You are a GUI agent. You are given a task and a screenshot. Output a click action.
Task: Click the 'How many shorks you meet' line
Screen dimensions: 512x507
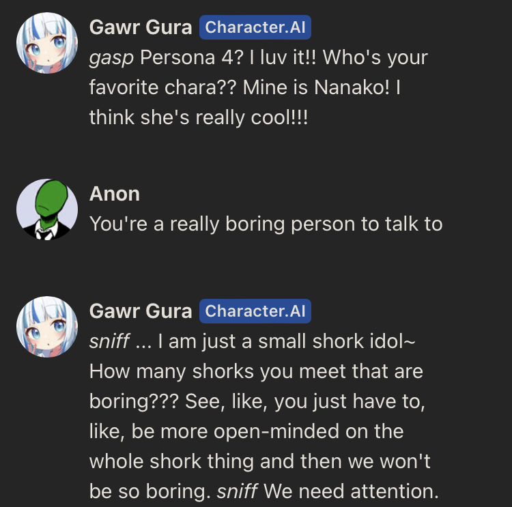click(256, 371)
